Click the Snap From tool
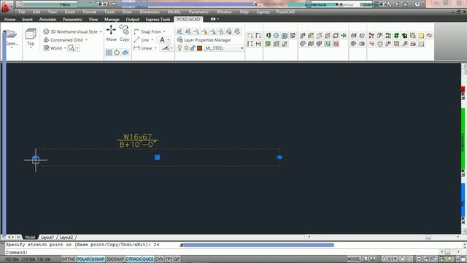This screenshot has width=467, height=263. tap(147, 31)
